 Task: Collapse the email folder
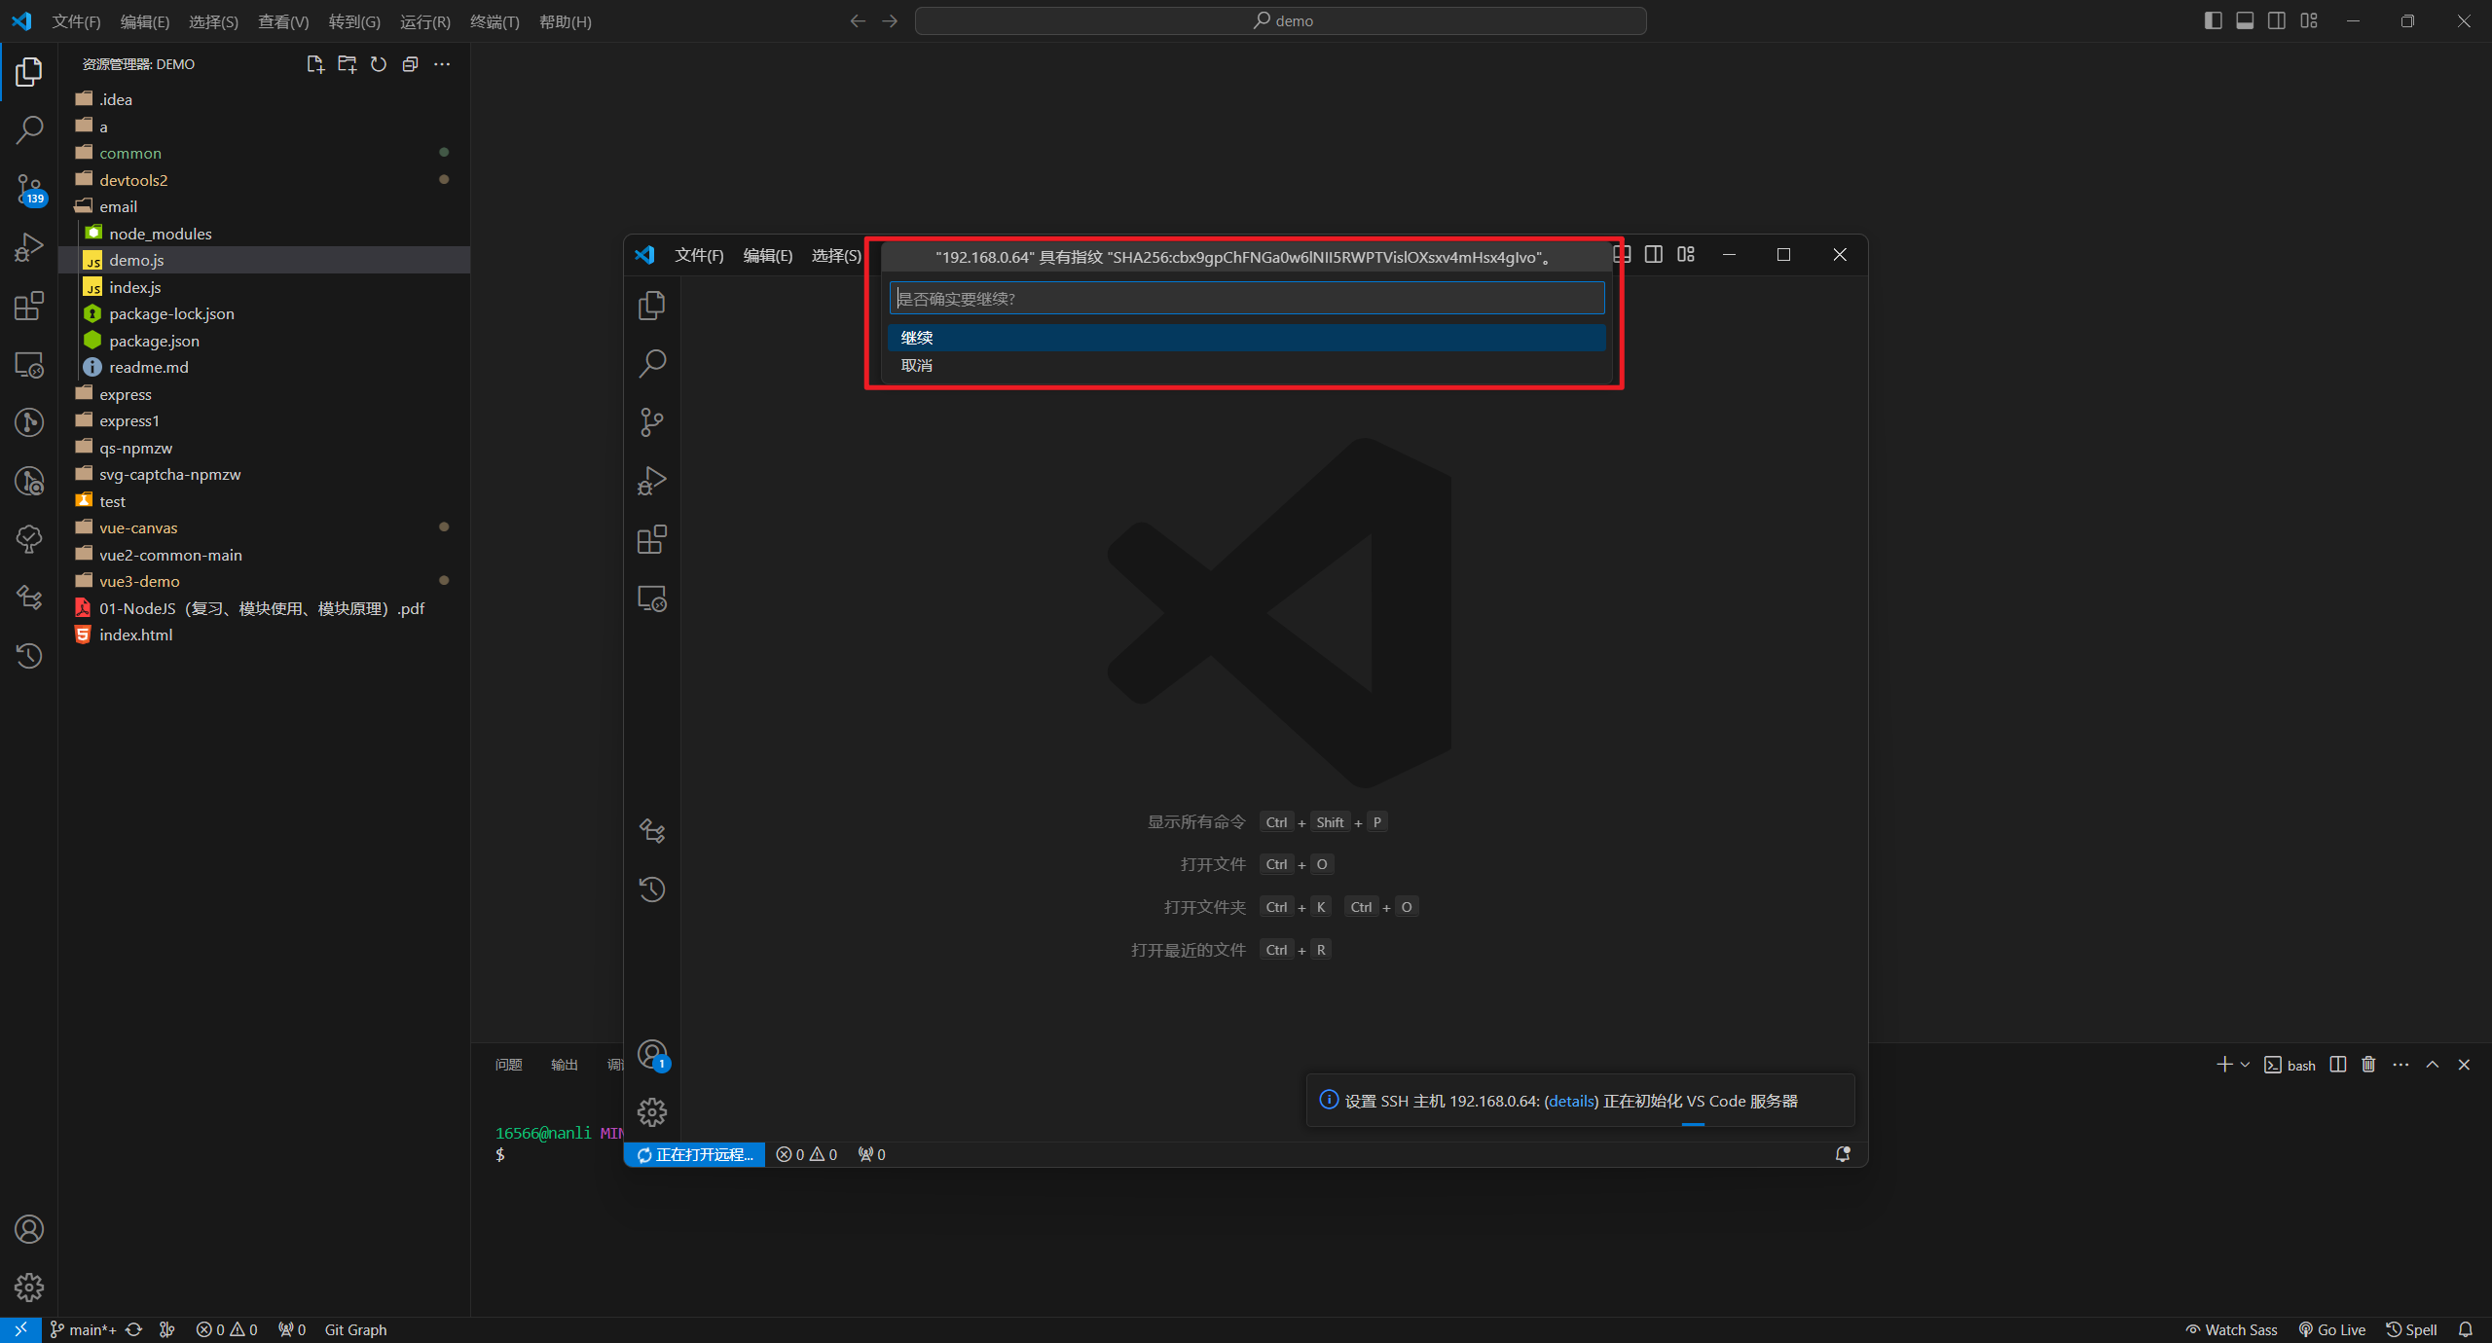[x=264, y=206]
